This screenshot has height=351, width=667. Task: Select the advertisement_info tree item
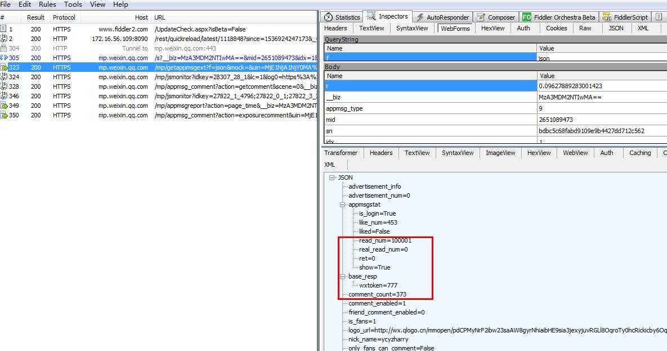point(374,186)
